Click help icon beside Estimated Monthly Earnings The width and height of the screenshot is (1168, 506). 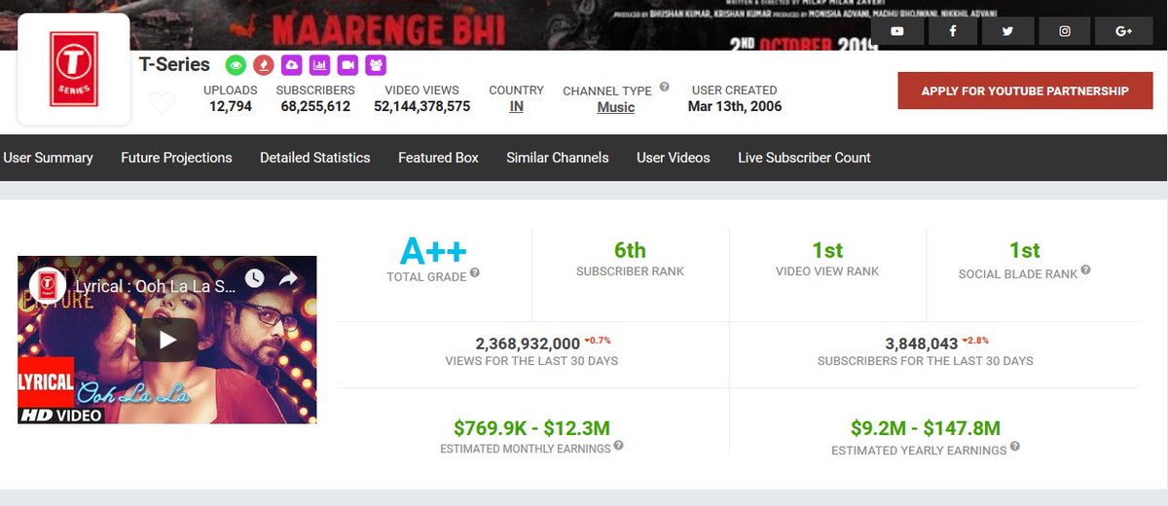(618, 447)
